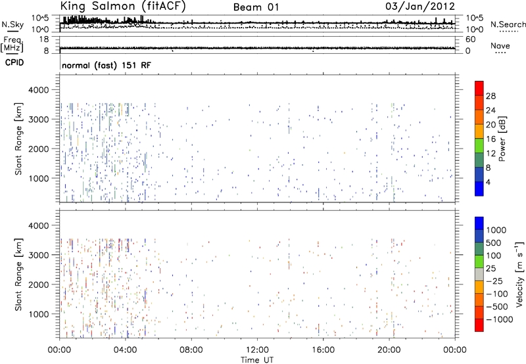Click the '28' tick on power colorbar

pos(490,96)
